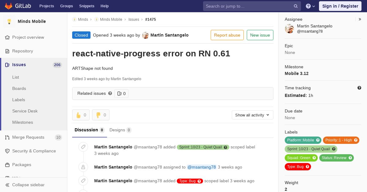
Task: Open the Snippets menu item
Action: [87, 6]
